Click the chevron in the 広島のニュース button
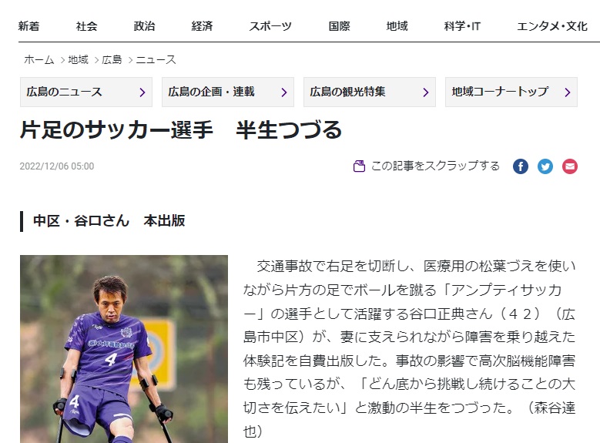This screenshot has width=600, height=443. pos(142,92)
